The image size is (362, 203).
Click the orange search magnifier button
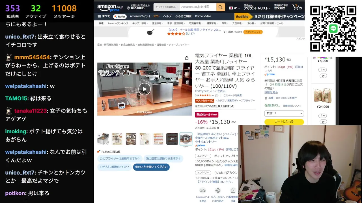pos(220,7)
